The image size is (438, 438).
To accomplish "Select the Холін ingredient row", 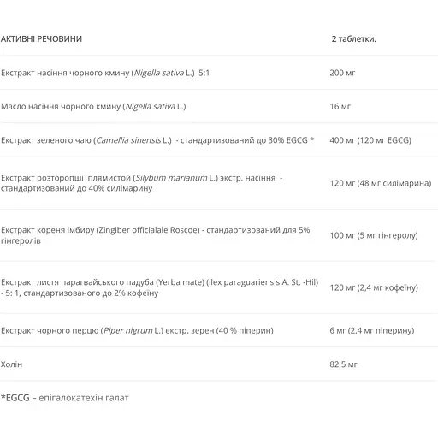I will [219, 364].
